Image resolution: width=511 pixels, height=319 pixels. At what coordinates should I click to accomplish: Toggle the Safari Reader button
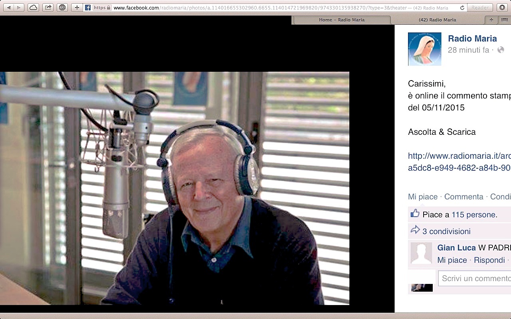coord(479,8)
